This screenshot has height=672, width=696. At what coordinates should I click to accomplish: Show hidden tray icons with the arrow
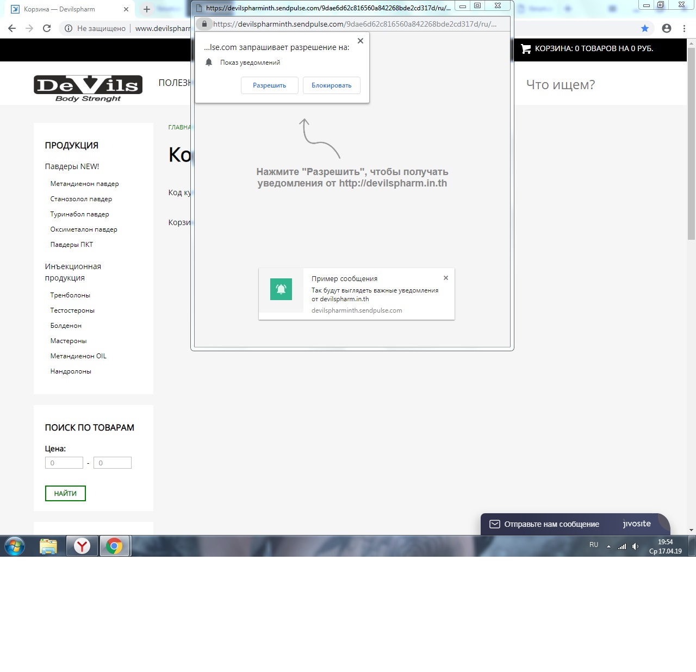tap(608, 546)
